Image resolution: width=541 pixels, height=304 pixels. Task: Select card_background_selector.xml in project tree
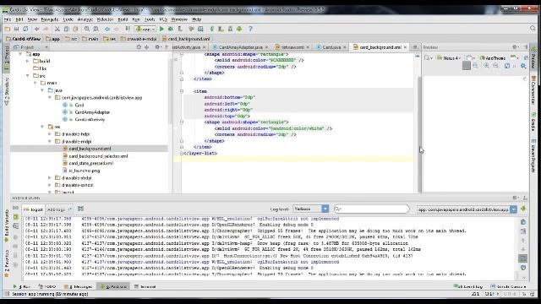click(x=98, y=156)
